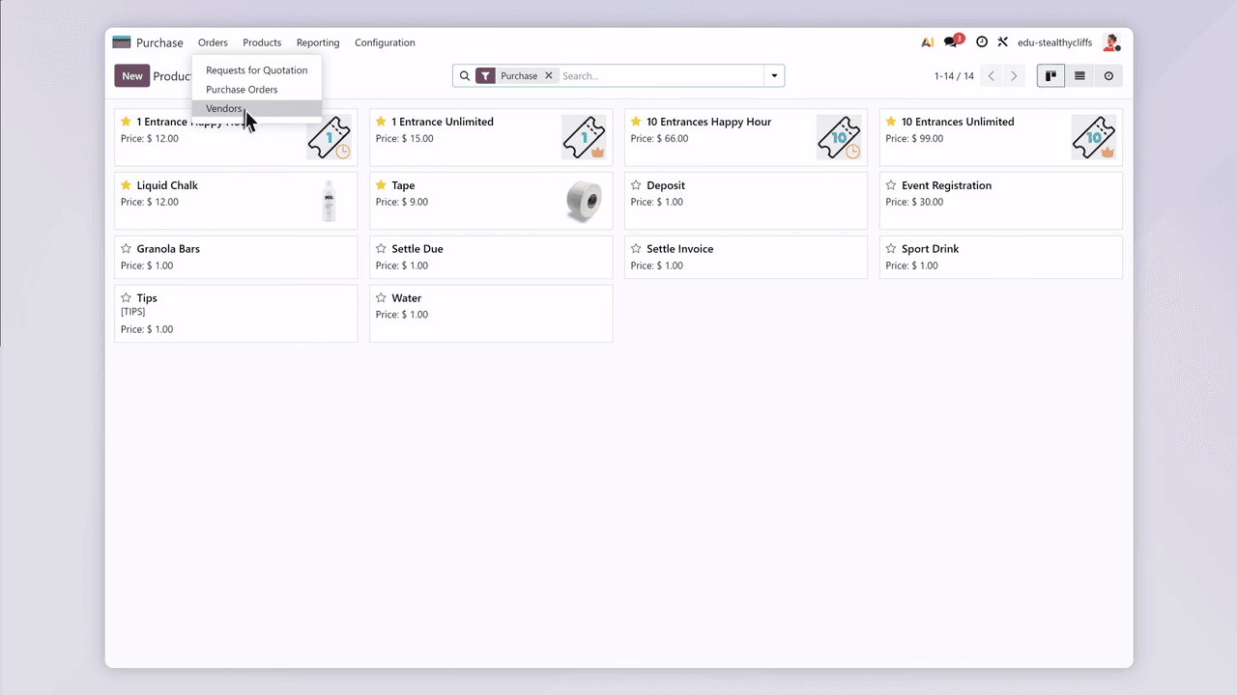Click the New button
The width and height of the screenshot is (1237, 695).
(132, 76)
